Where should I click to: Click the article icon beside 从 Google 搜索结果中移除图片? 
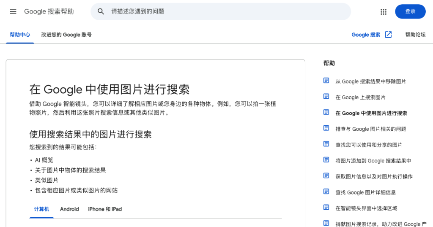coord(326,81)
